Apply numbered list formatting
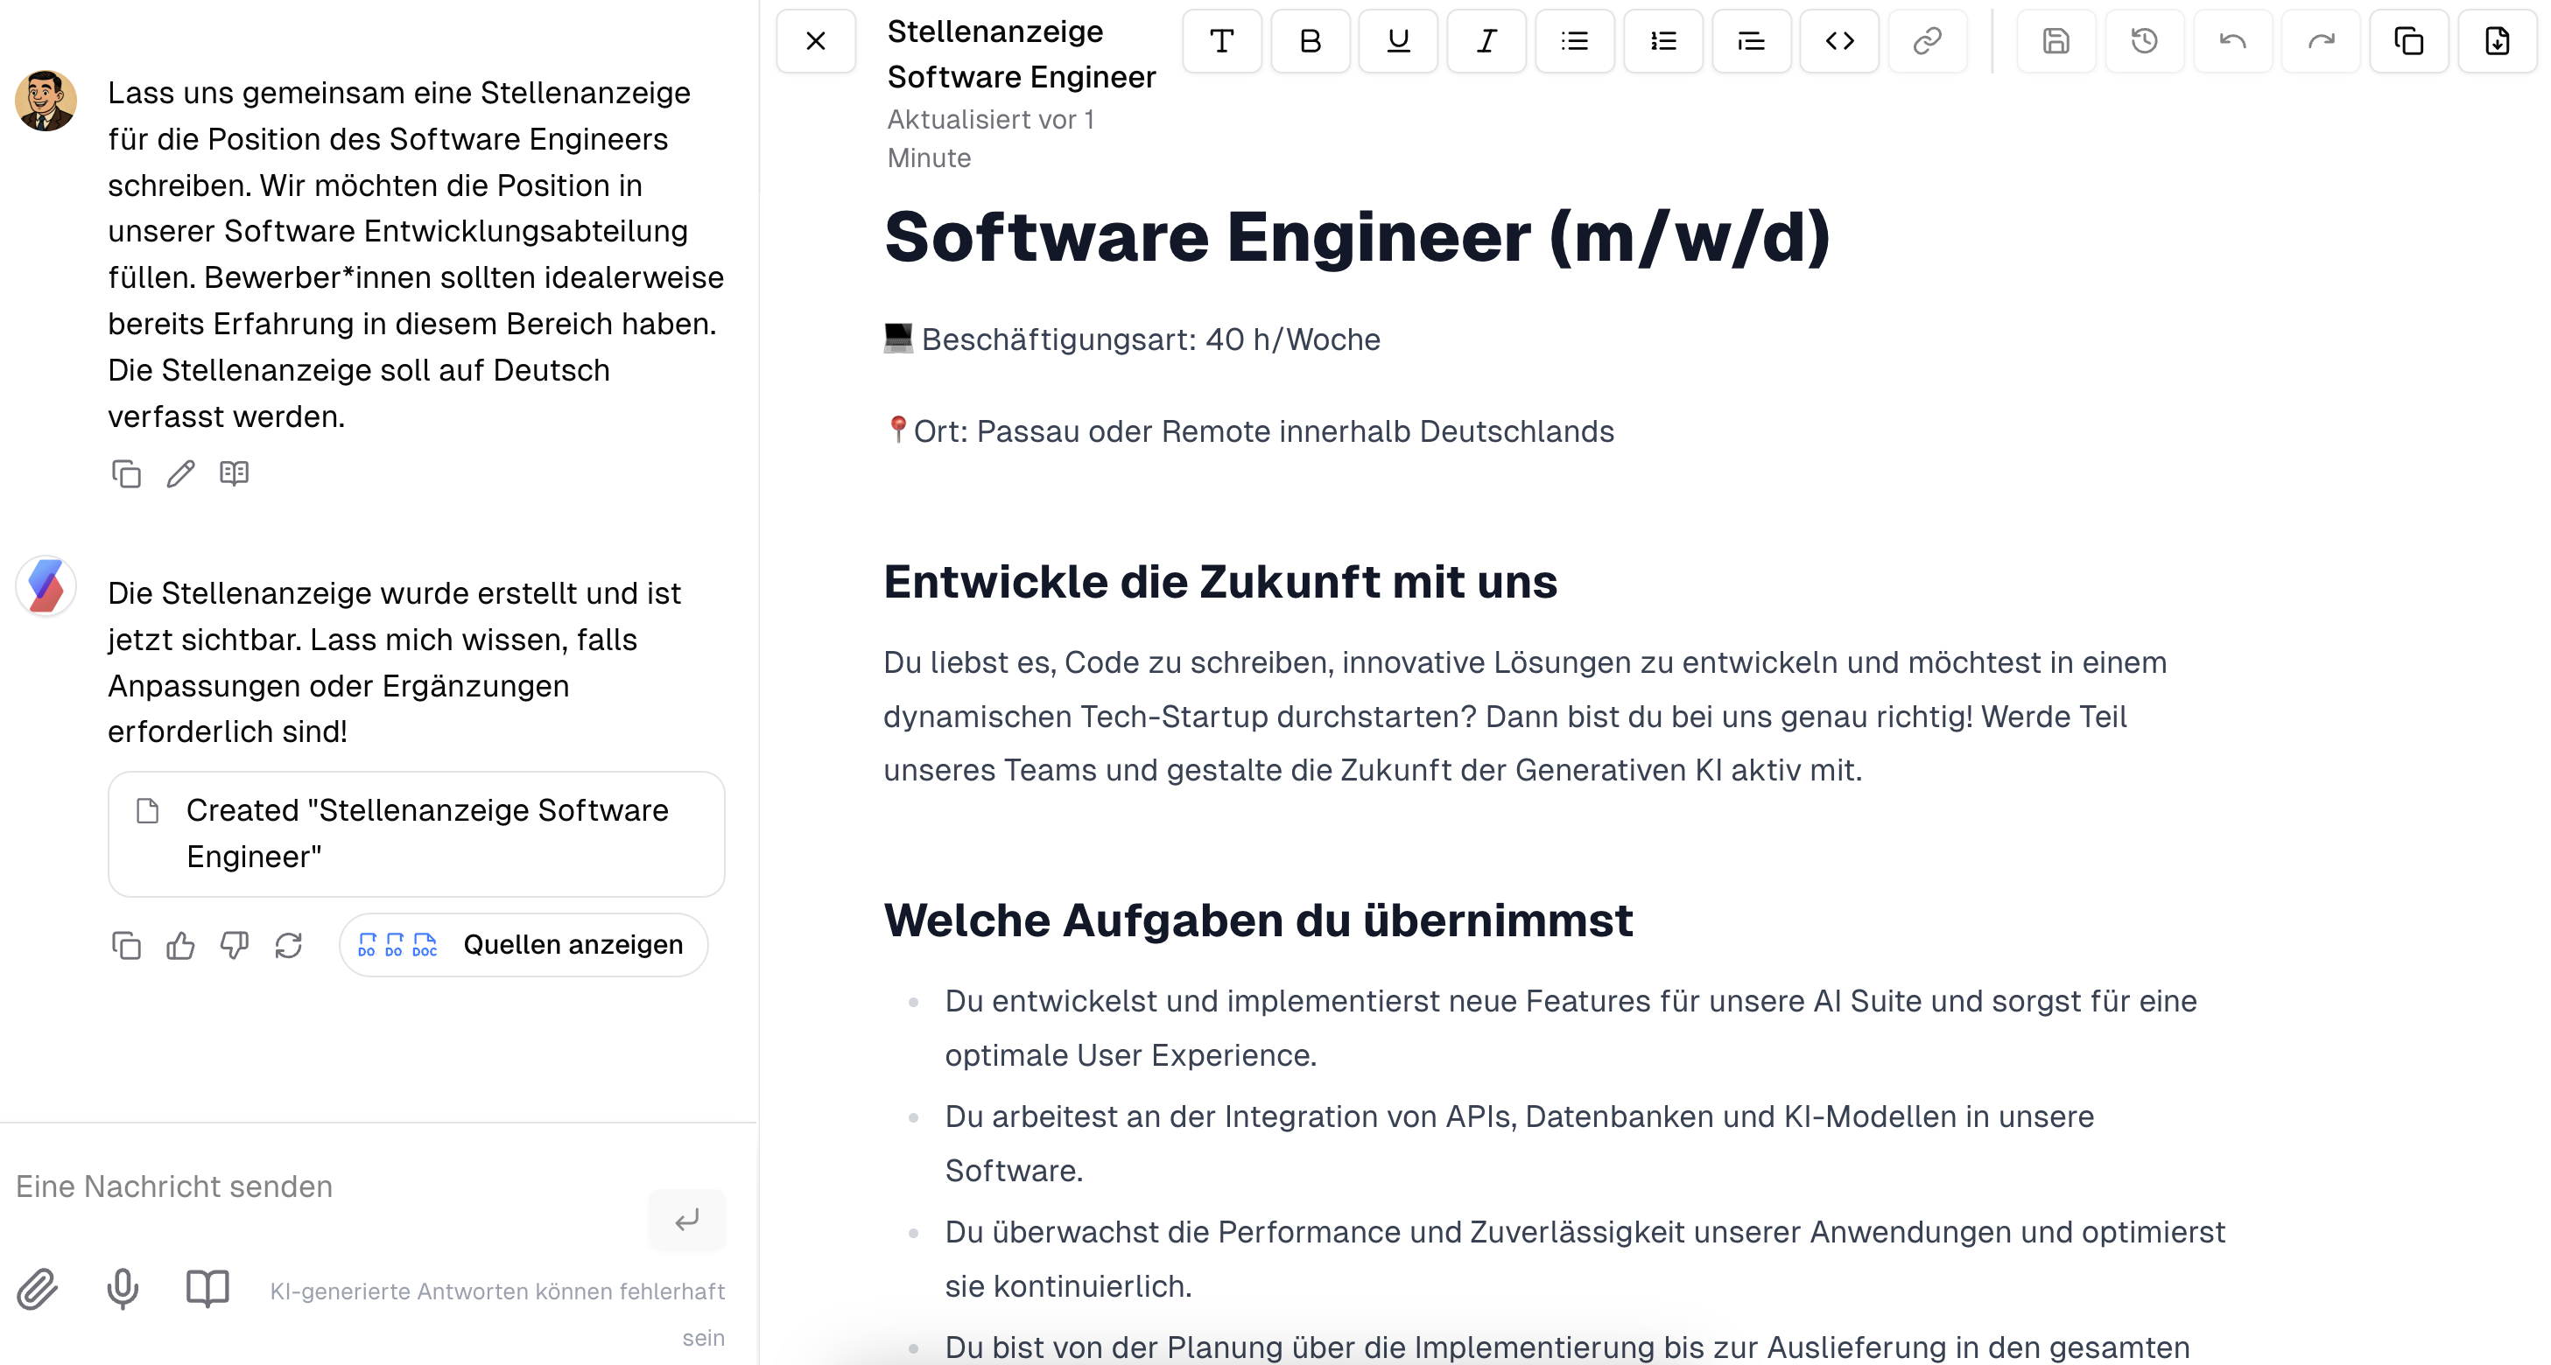 (1662, 42)
